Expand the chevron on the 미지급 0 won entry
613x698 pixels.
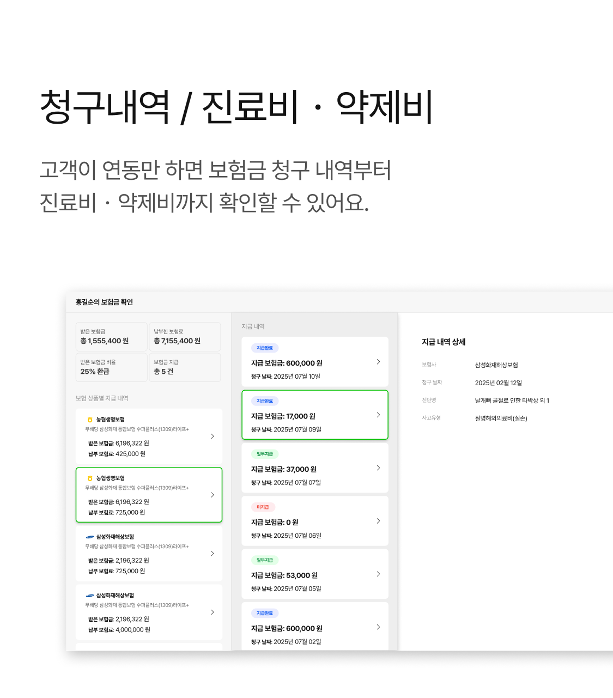378,521
